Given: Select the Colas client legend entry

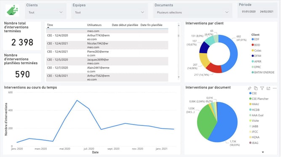Looking at the screenshot, I should pos(256,51).
